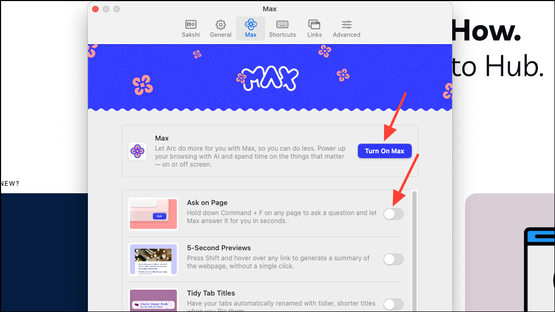555x312 pixels.
Task: Select the Max flower icon in the toolbar
Action: 250,24
